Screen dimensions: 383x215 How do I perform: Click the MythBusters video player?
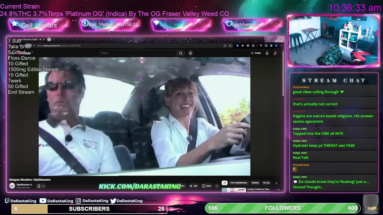click(145, 116)
